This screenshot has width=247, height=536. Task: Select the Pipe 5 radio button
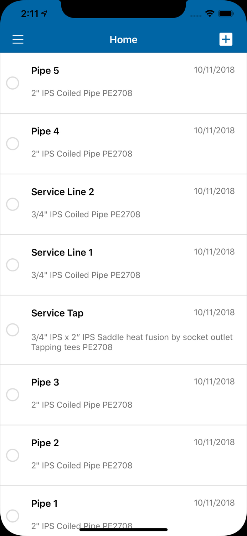tap(13, 83)
